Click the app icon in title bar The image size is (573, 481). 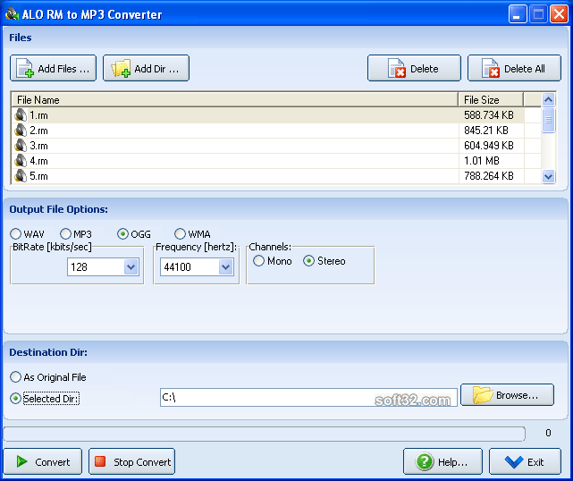point(12,14)
